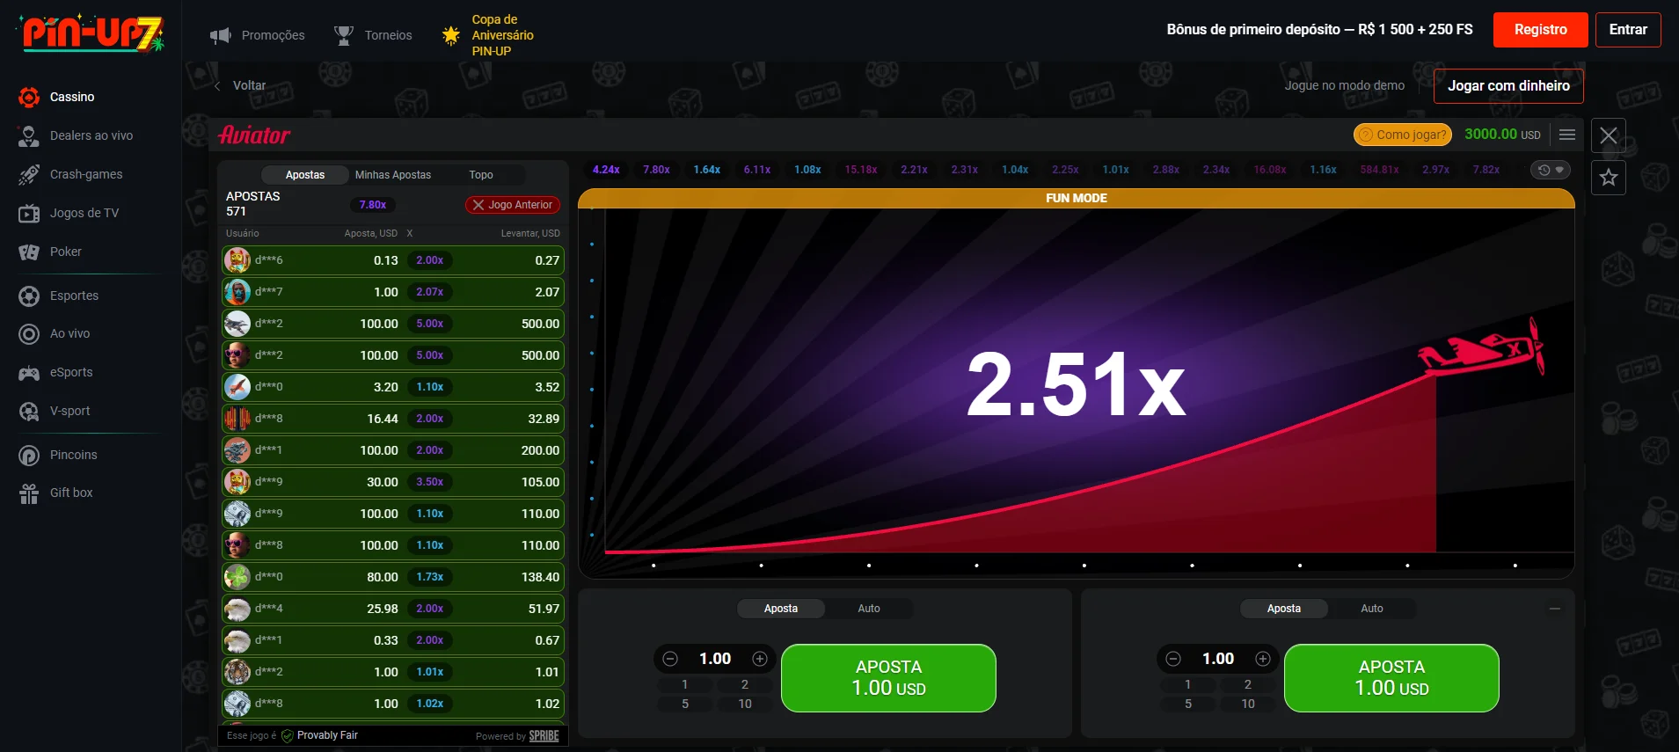
Task: Switch left bet panel to Auto mode
Action: point(869,609)
